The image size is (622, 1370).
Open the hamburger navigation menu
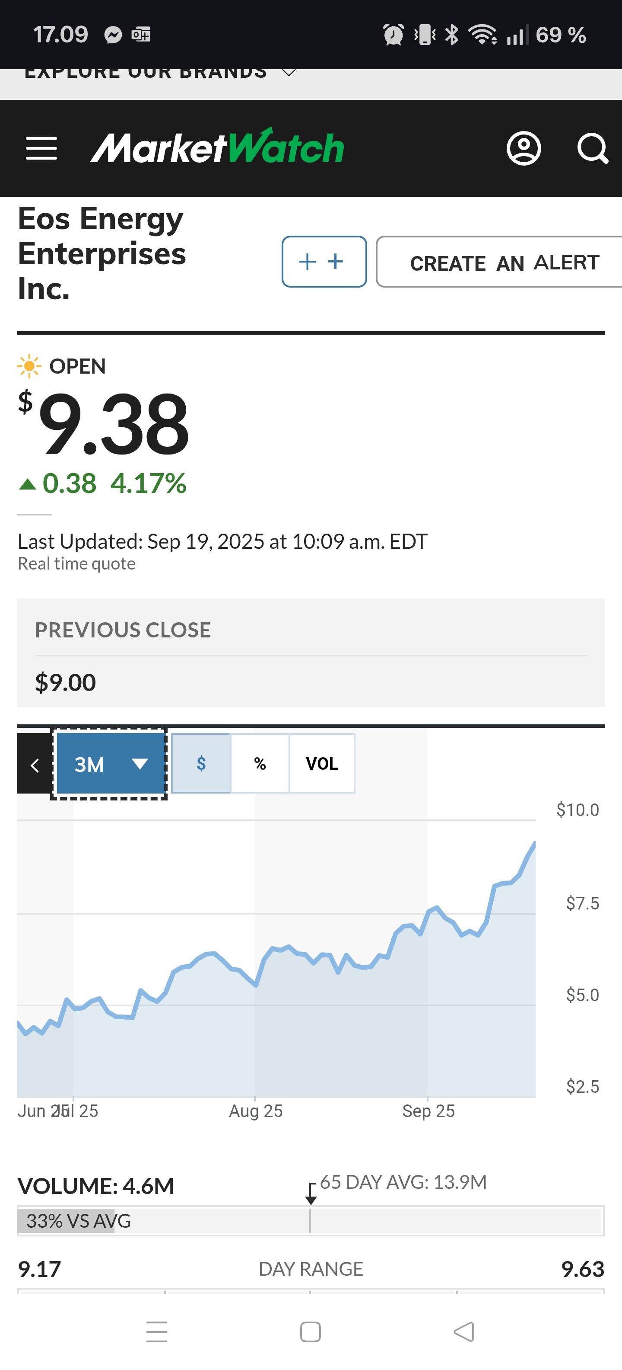pyautogui.click(x=41, y=148)
